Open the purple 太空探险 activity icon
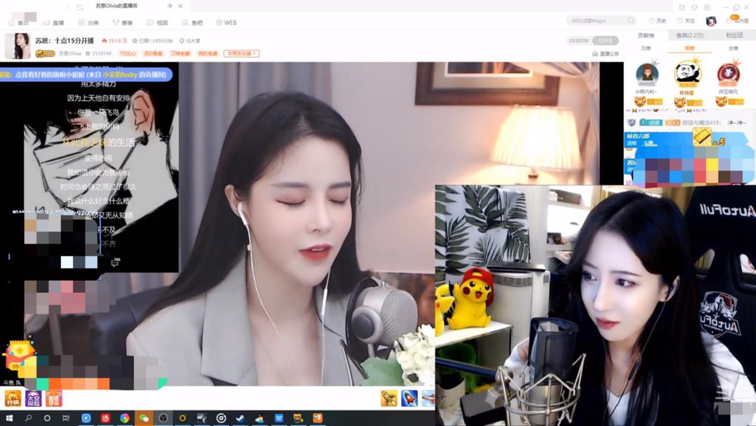This screenshot has height=426, width=756. point(33,398)
